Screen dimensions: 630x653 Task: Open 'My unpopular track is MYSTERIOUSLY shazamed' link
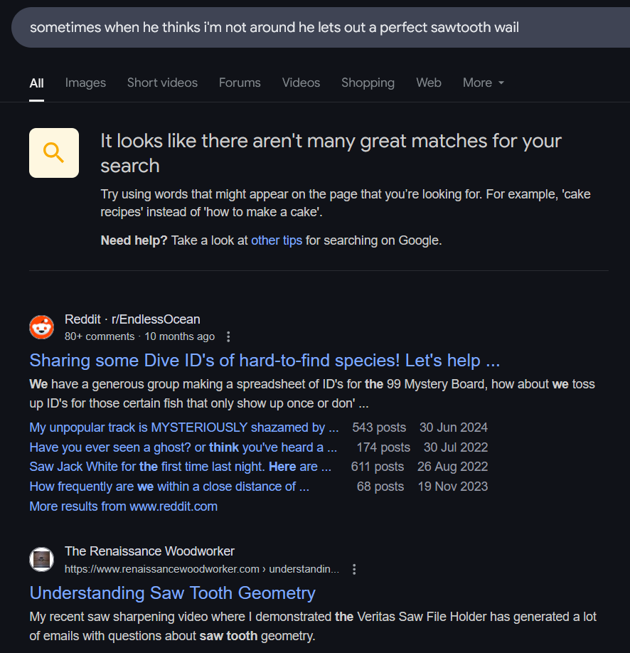[184, 428]
